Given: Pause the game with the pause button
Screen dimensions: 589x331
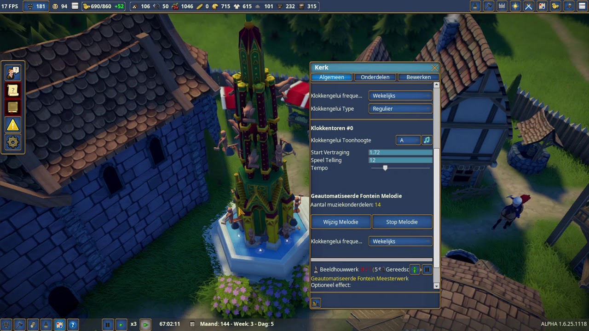Looking at the screenshot, I should (x=108, y=325).
